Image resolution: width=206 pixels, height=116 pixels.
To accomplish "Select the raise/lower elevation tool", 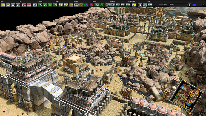I will [40, 5].
